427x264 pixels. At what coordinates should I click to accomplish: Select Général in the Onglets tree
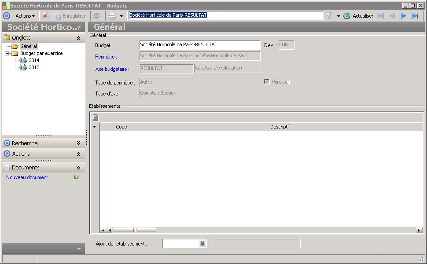pos(29,46)
